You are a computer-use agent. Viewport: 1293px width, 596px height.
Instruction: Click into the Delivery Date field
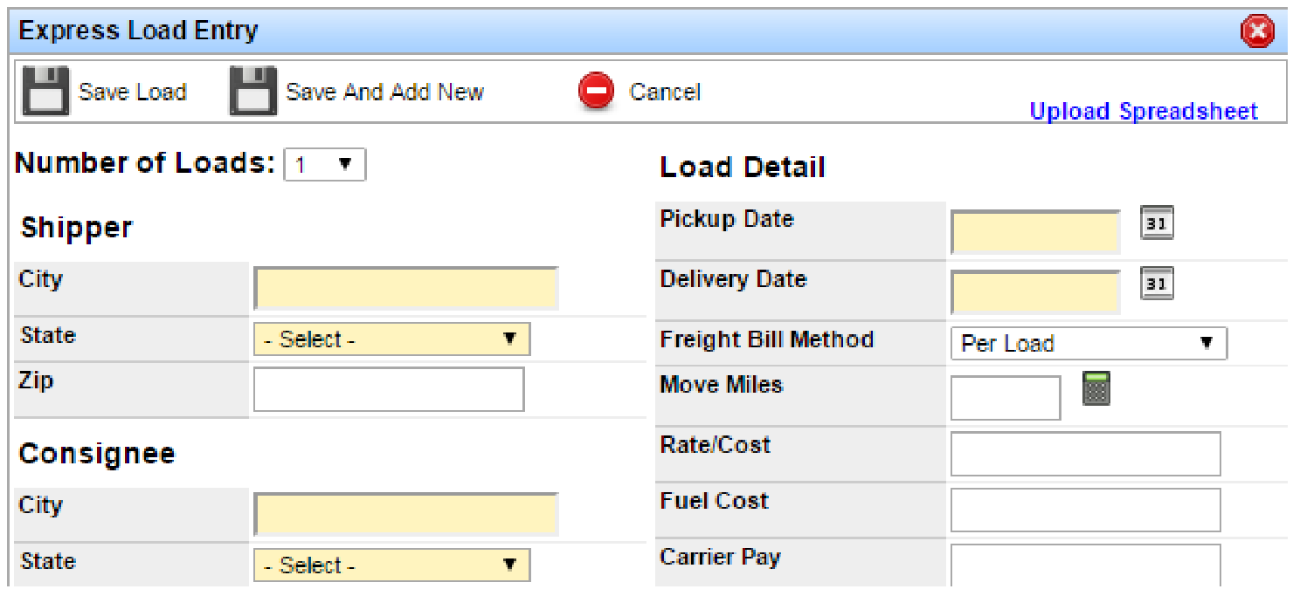1035,293
